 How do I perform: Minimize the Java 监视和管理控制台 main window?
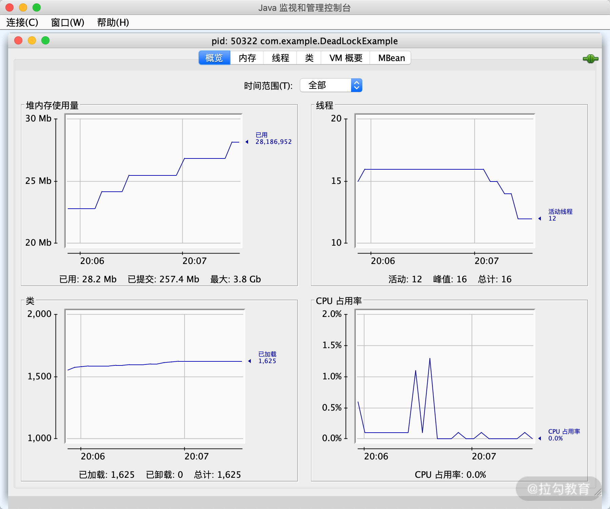pos(23,7)
